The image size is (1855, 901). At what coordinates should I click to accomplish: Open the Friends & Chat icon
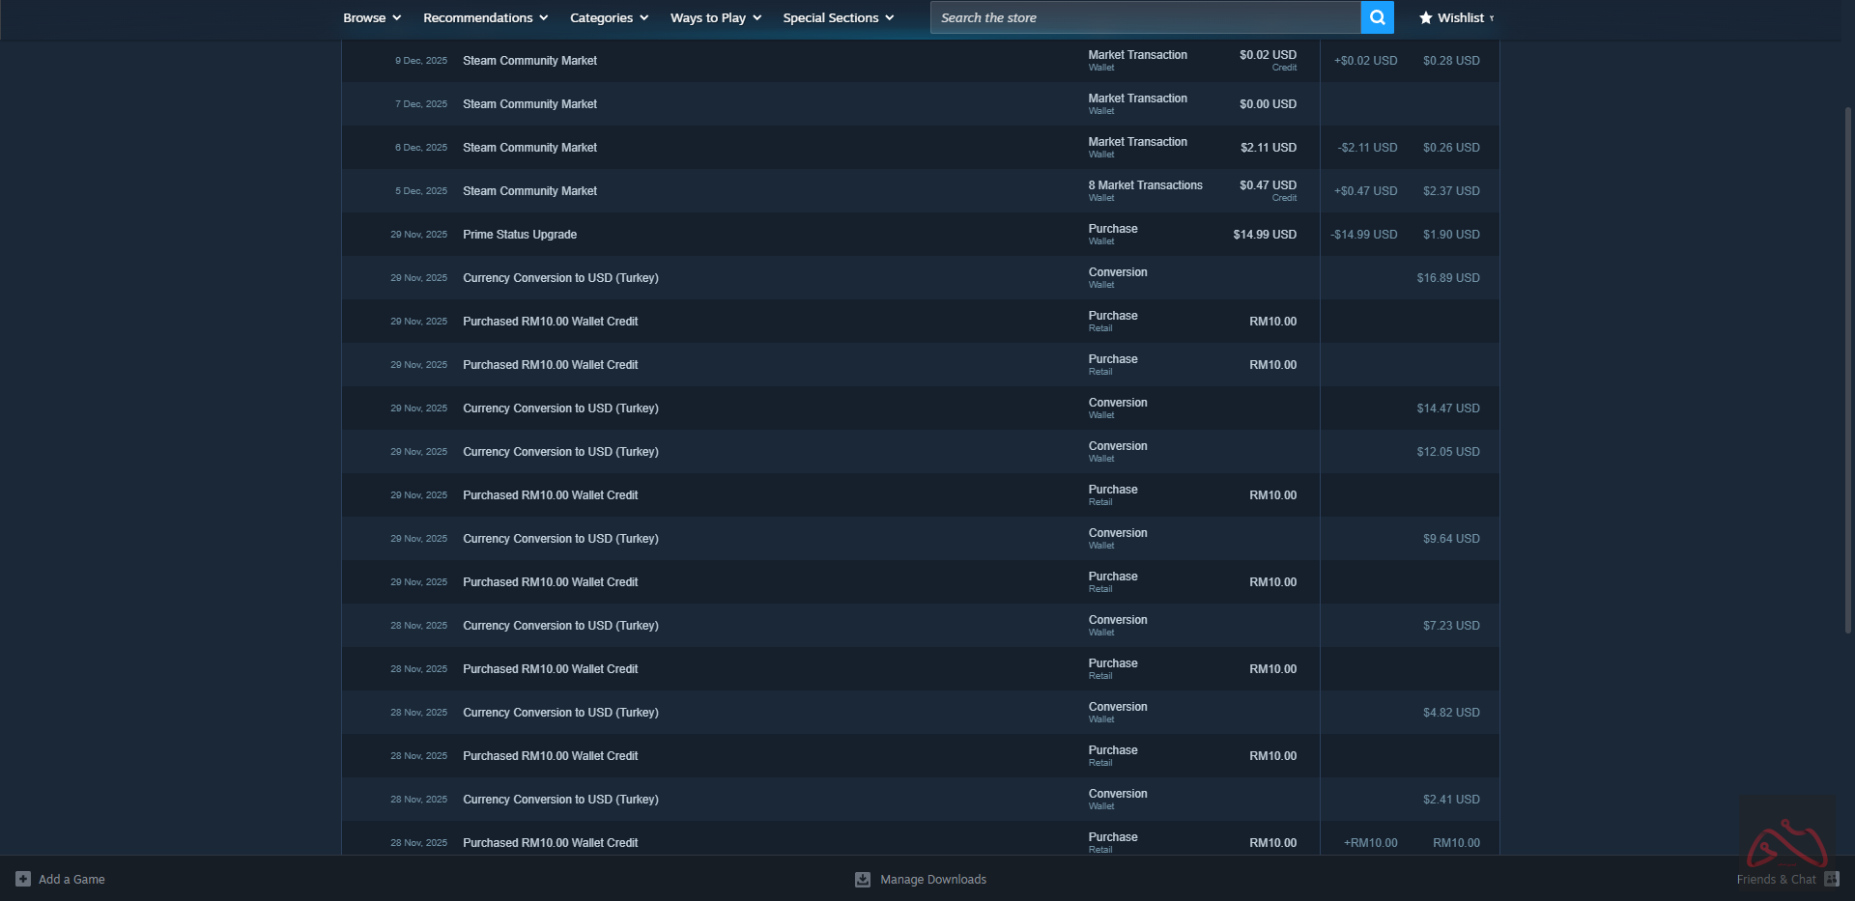1831,879
